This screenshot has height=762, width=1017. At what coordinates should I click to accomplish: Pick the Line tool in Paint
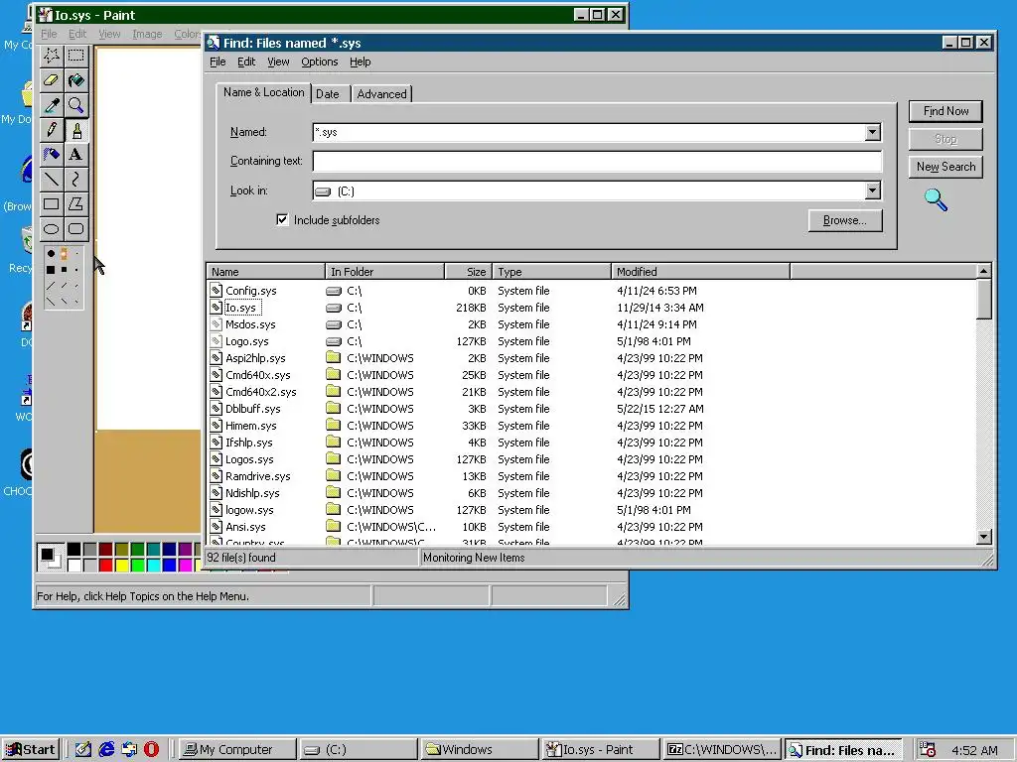pyautogui.click(x=52, y=179)
